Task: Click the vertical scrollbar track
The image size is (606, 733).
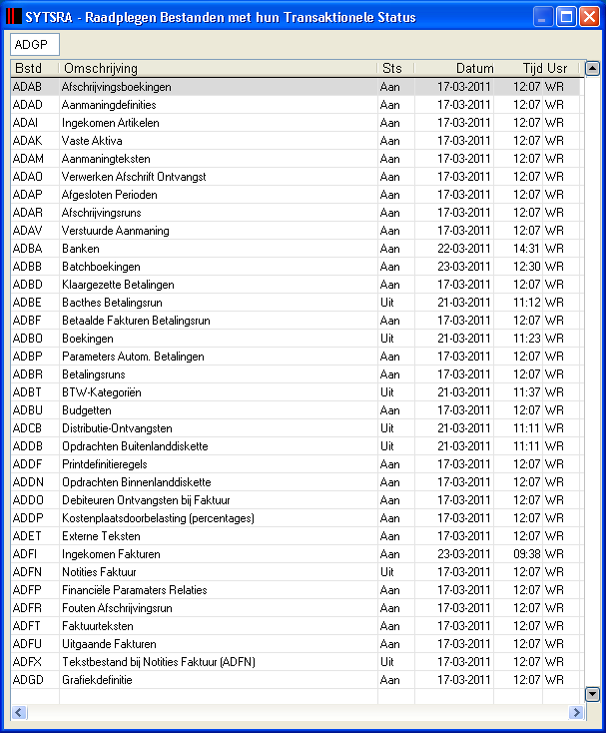Action: coord(592,381)
